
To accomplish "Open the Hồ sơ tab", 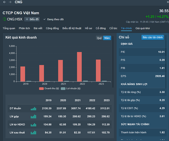I will [88, 28].
